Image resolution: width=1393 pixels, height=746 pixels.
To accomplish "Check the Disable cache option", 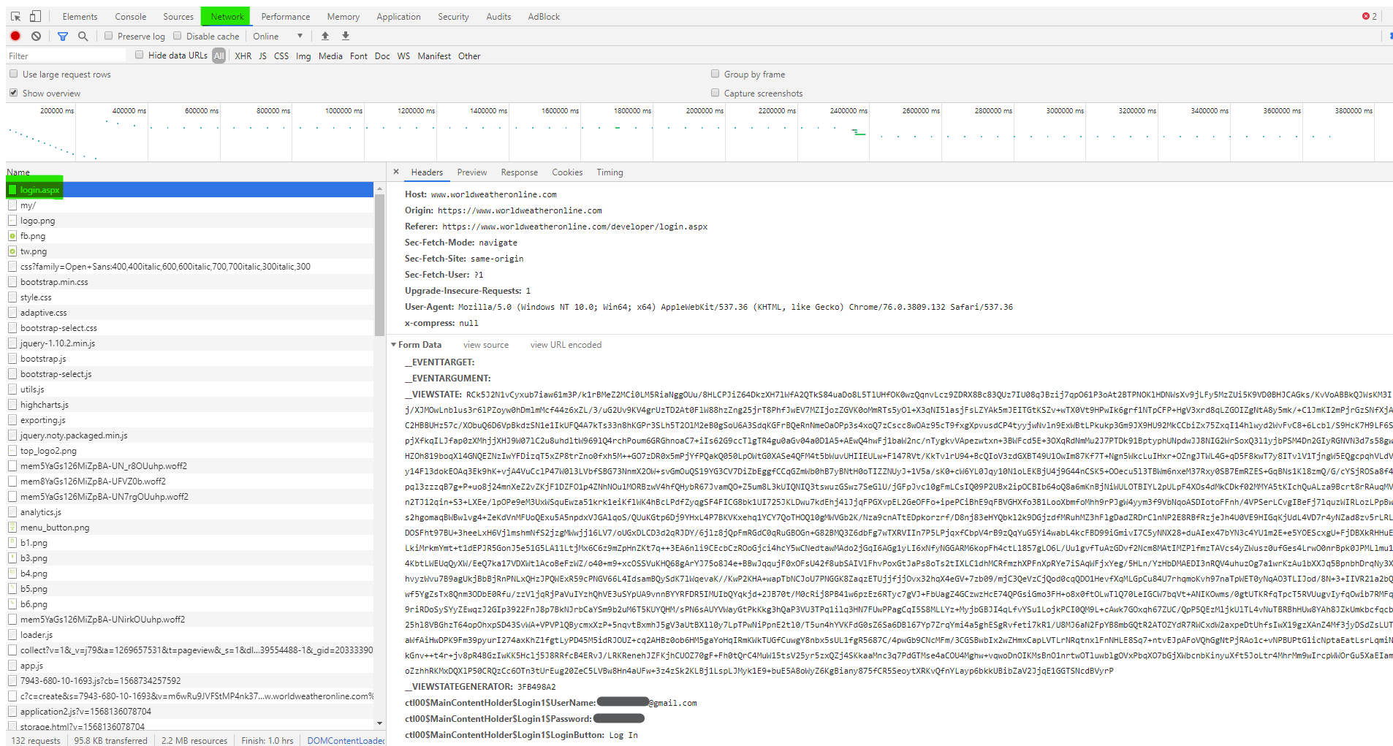I will click(x=178, y=36).
